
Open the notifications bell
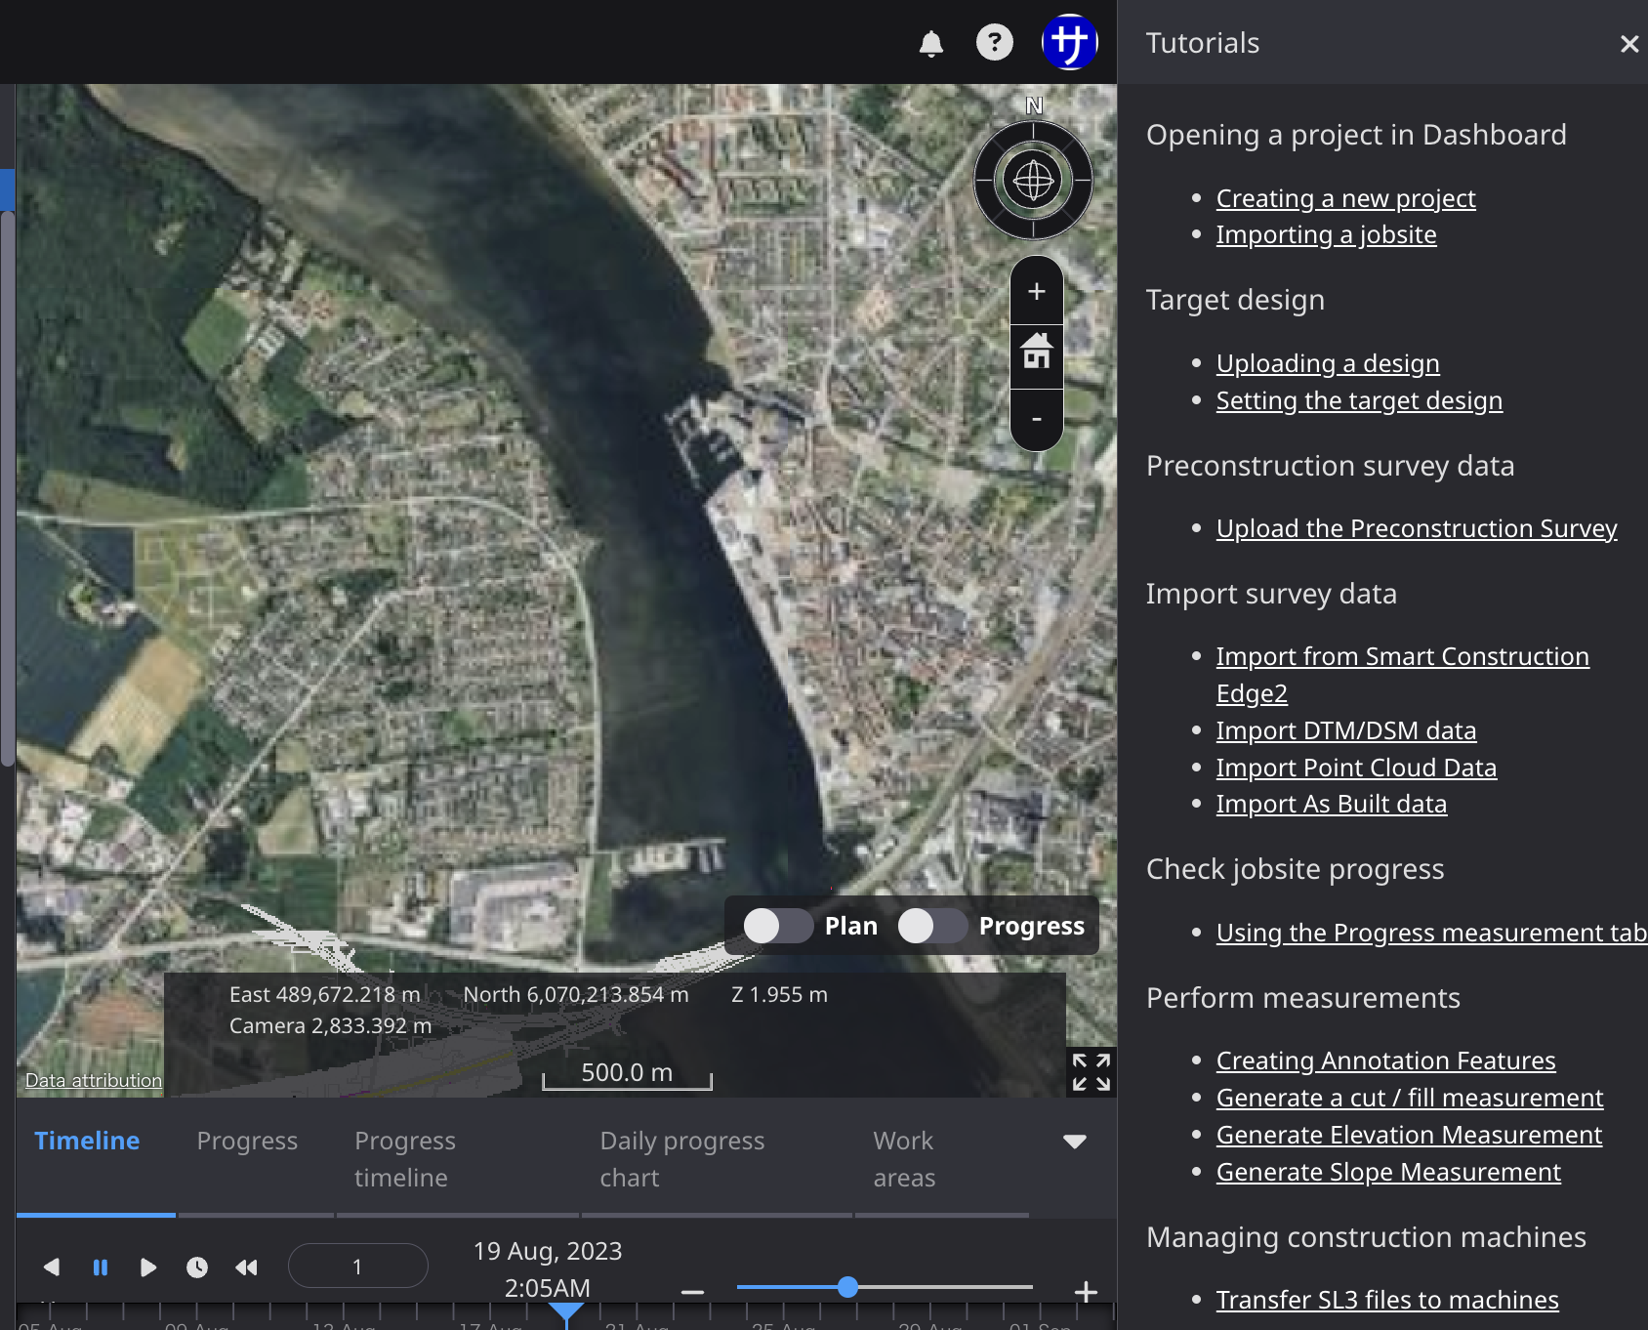point(930,43)
